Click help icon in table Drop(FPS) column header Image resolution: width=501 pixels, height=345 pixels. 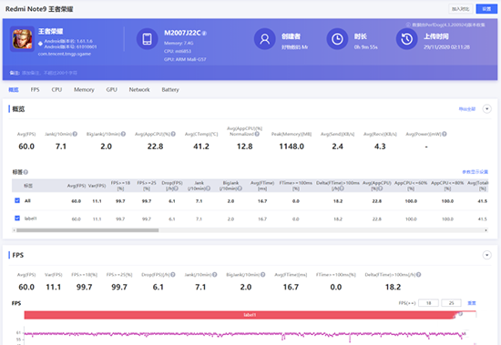point(176,188)
